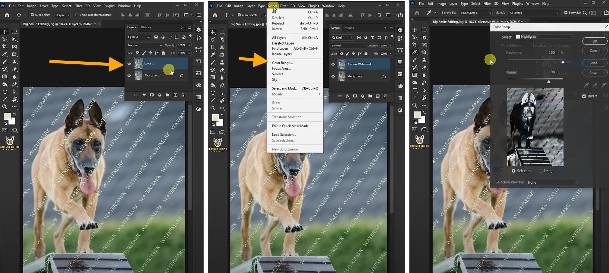609x273 pixels.
Task: Open Sample All Layers dropdown in right window
Action: click(533, 13)
